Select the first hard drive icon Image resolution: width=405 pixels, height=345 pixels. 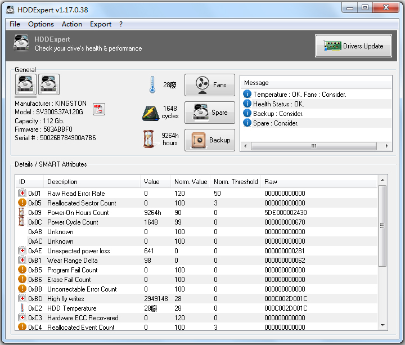pos(25,84)
